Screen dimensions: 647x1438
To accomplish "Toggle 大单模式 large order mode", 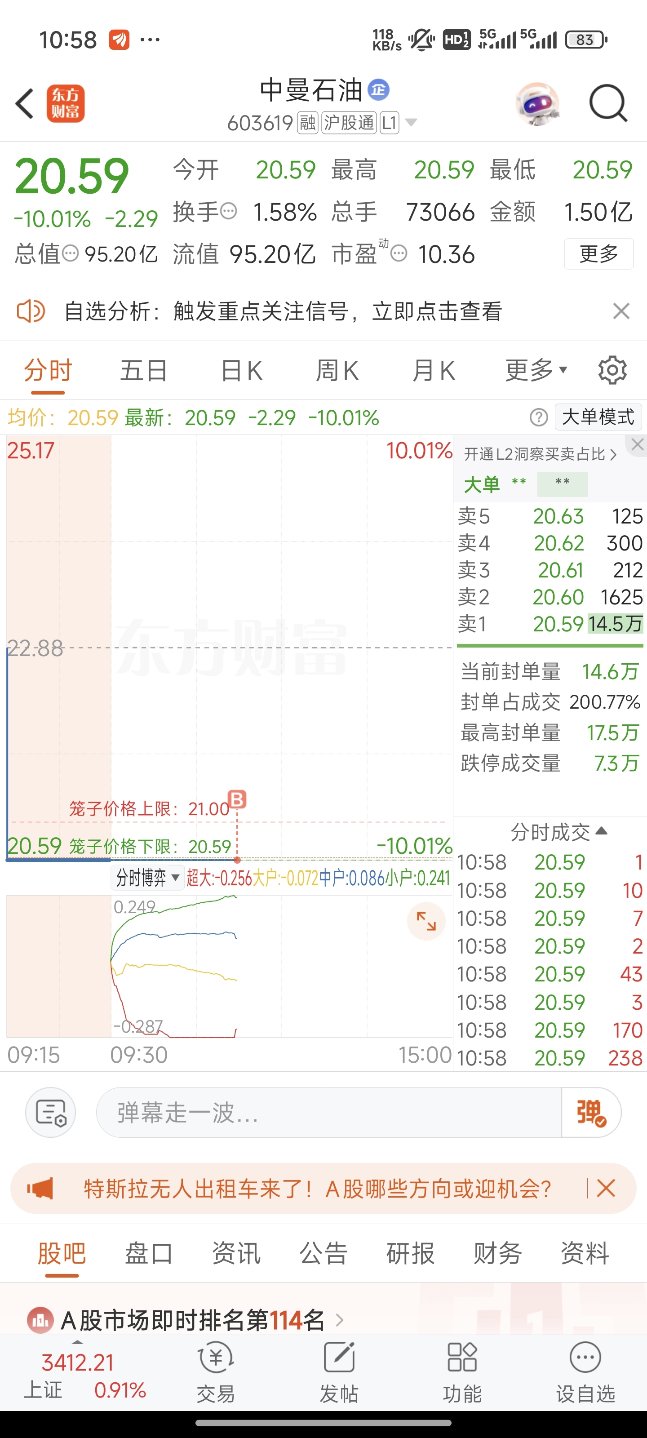I will (598, 417).
